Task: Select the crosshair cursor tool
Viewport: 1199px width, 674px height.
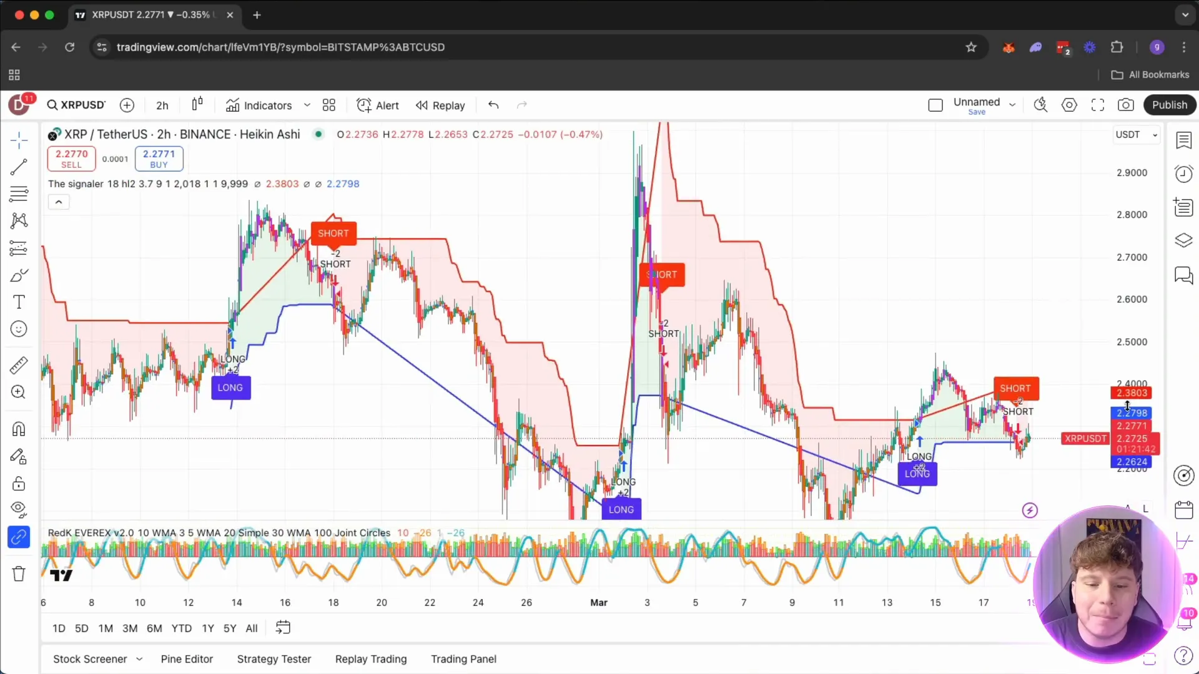Action: tap(19, 140)
